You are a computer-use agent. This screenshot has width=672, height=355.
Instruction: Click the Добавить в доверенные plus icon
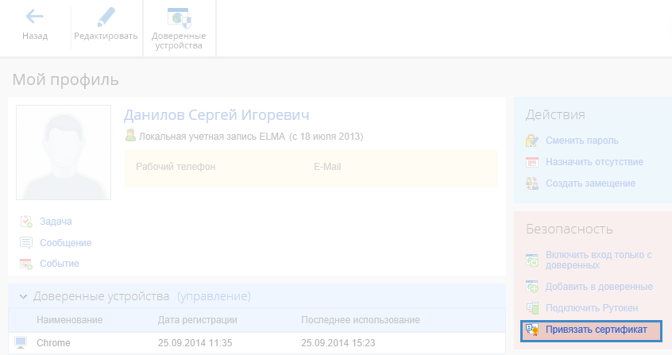[532, 287]
